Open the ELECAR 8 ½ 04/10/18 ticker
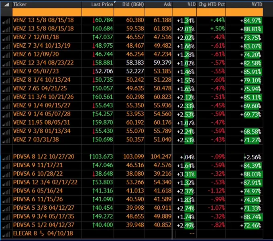This screenshot has height=241, width=273. [x=43, y=233]
